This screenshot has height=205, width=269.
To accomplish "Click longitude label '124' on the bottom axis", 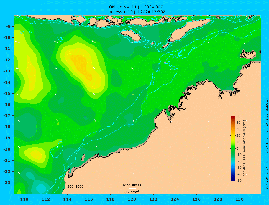I will (x=175, y=199).
